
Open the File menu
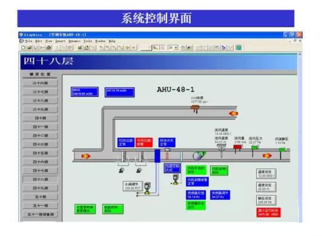(x=28, y=41)
